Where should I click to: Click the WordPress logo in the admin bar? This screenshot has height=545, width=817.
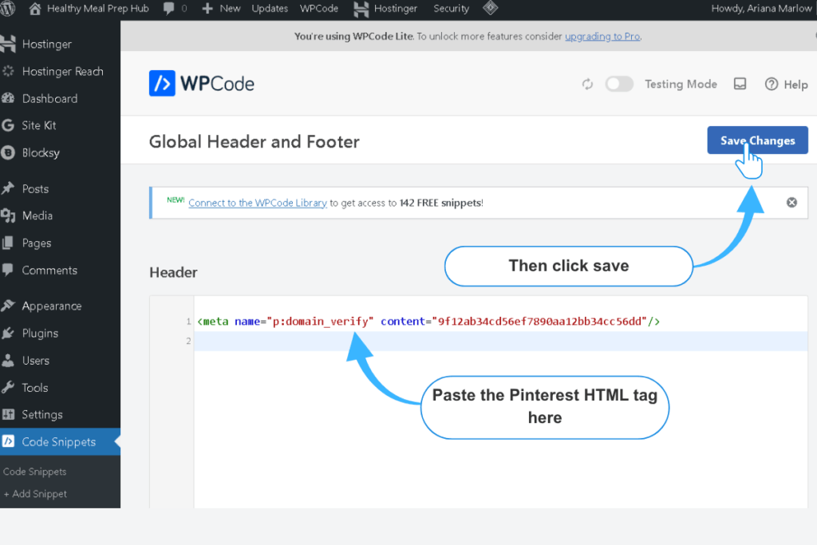pyautogui.click(x=9, y=9)
